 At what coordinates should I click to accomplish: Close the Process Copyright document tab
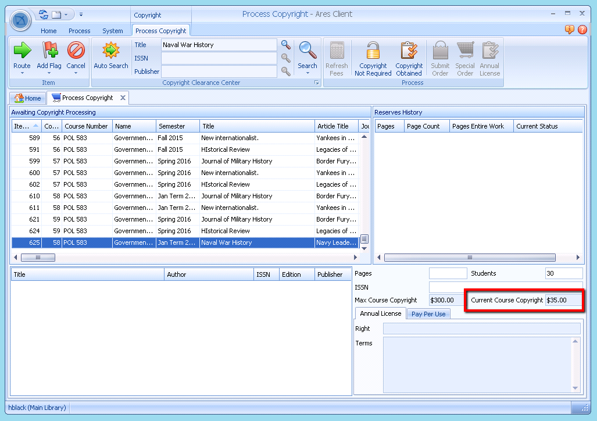pyautogui.click(x=123, y=98)
